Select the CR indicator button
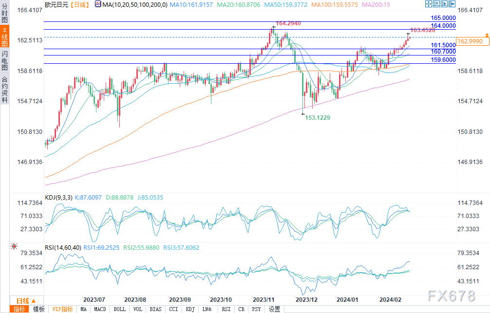This screenshot has height=313, width=490. pos(242,309)
